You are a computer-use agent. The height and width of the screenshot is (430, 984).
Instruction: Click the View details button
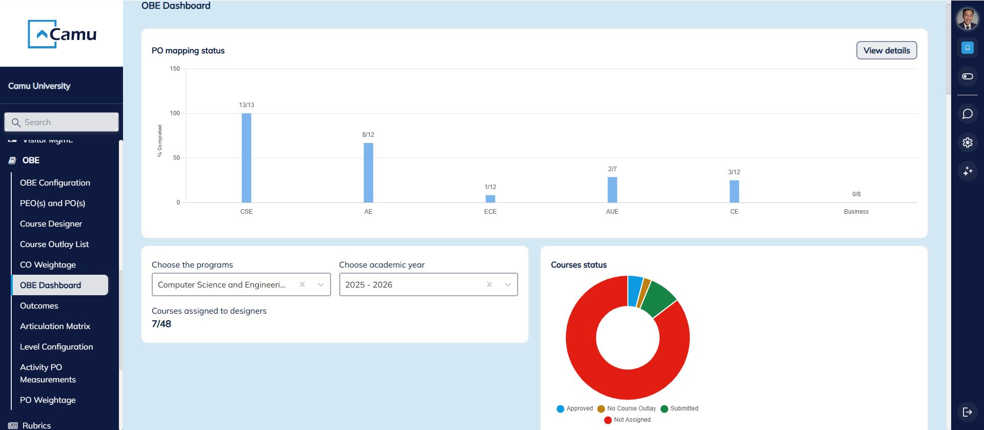coord(886,50)
